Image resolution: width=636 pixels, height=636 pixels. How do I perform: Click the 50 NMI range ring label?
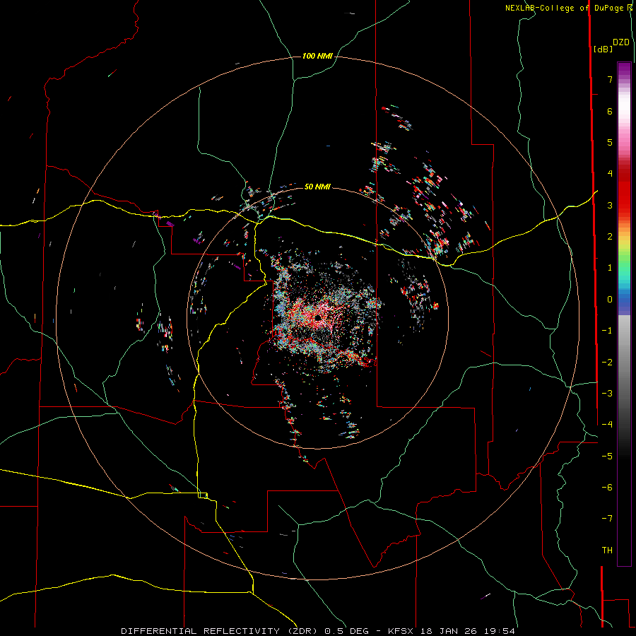(317, 187)
